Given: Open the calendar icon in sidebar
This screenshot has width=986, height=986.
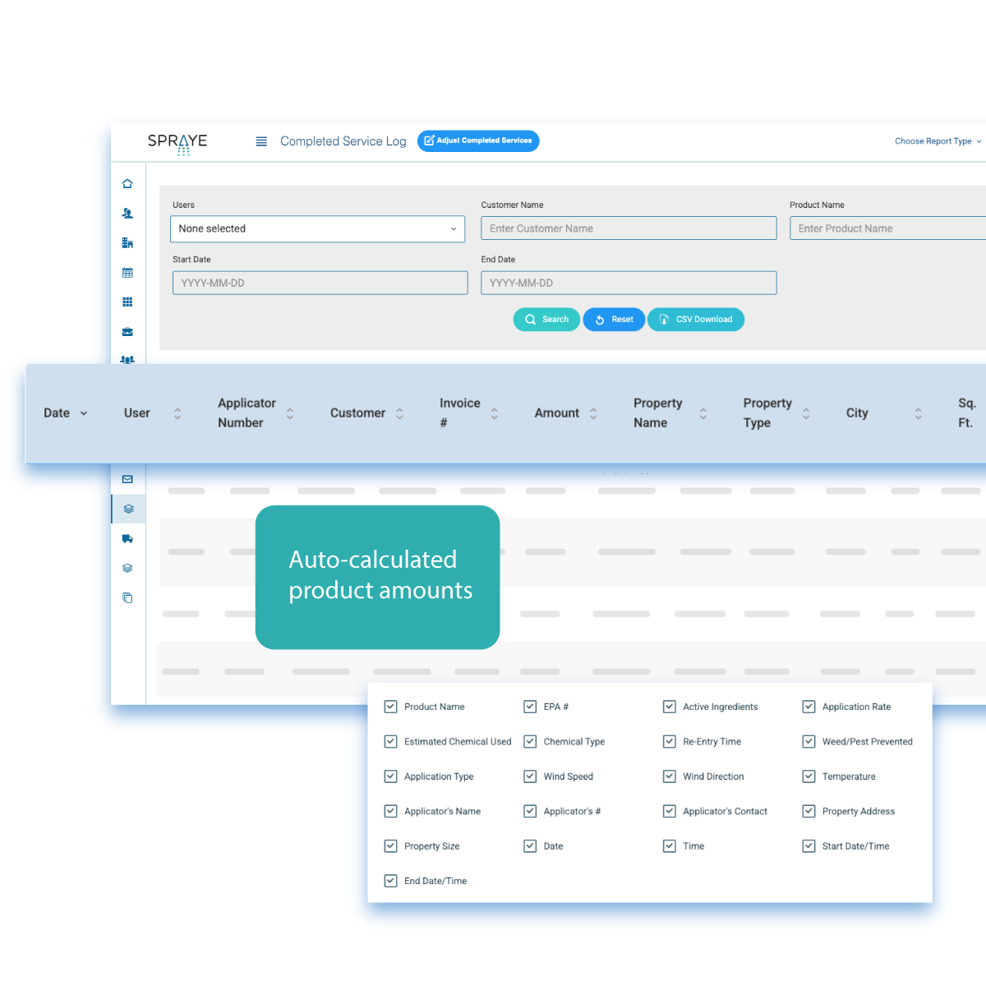Looking at the screenshot, I should click(127, 273).
